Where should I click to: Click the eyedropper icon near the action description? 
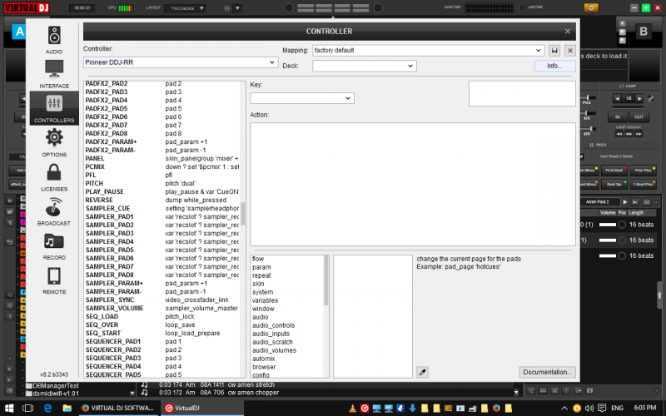click(422, 372)
